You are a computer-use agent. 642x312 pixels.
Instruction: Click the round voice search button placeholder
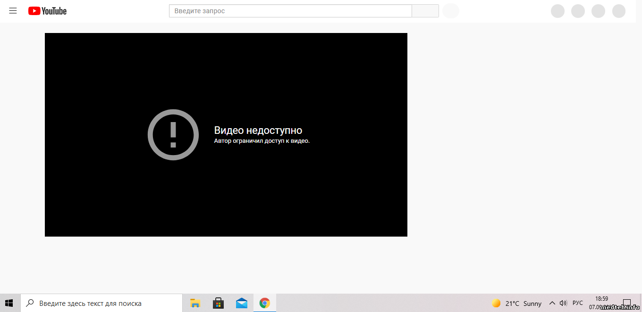pyautogui.click(x=450, y=11)
